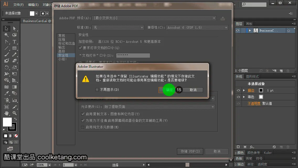Image resolution: width=298 pixels, height=168 pixels.
Task: Select the Blend tool
Action: [14, 93]
